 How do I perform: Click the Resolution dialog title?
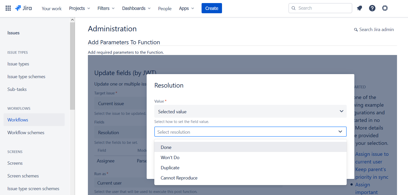[x=169, y=85]
